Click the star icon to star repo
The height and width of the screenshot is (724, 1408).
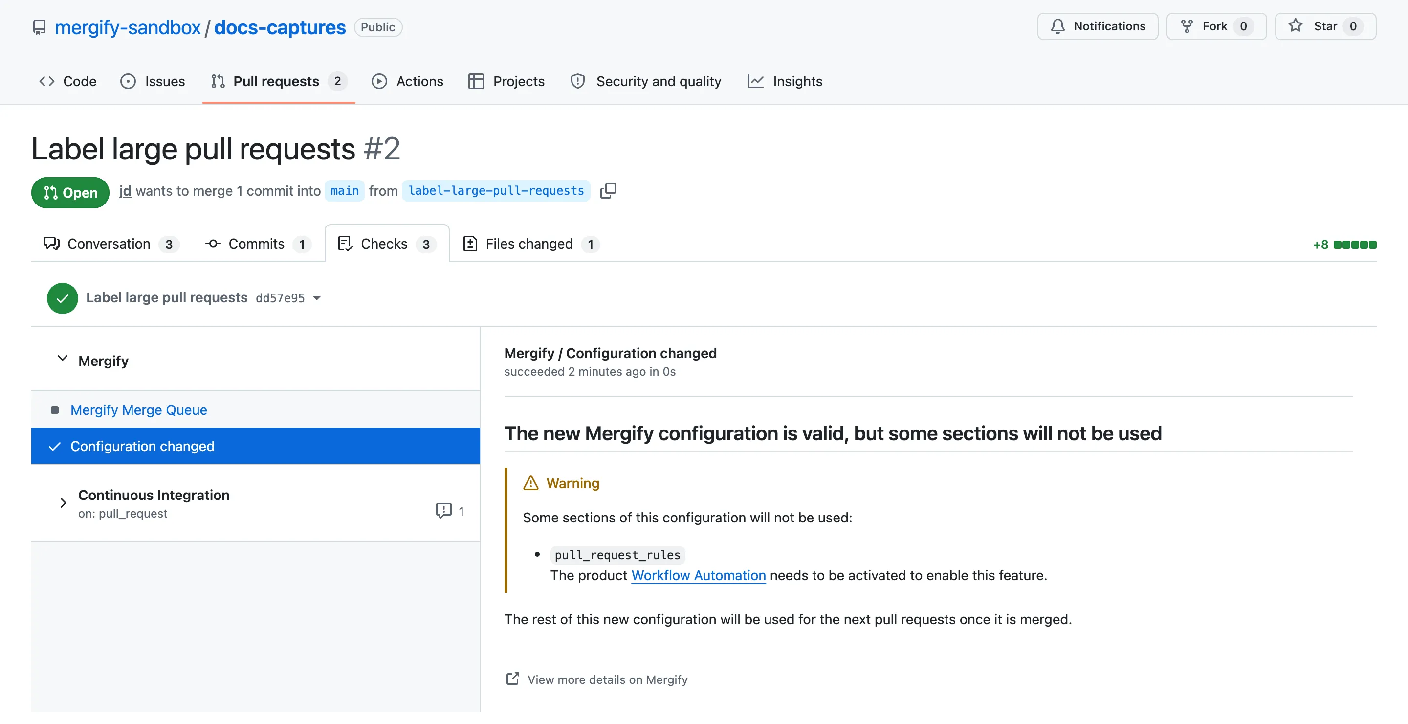(1295, 26)
